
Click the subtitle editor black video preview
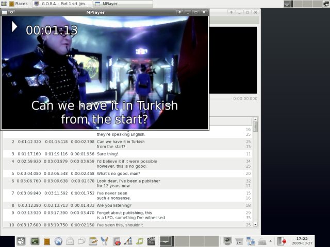[233, 60]
